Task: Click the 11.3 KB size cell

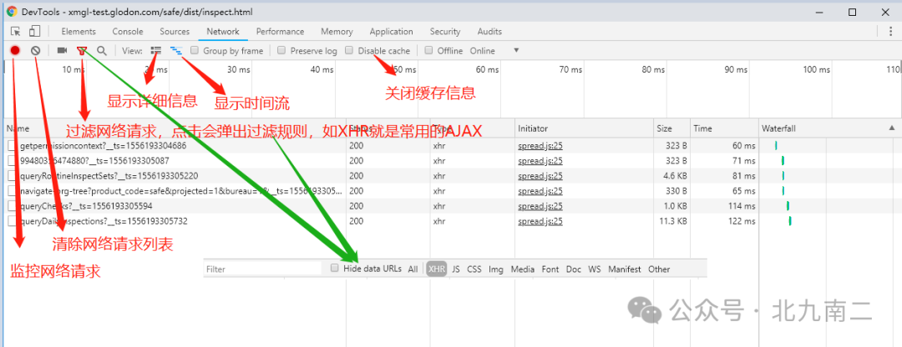Action: click(x=672, y=220)
